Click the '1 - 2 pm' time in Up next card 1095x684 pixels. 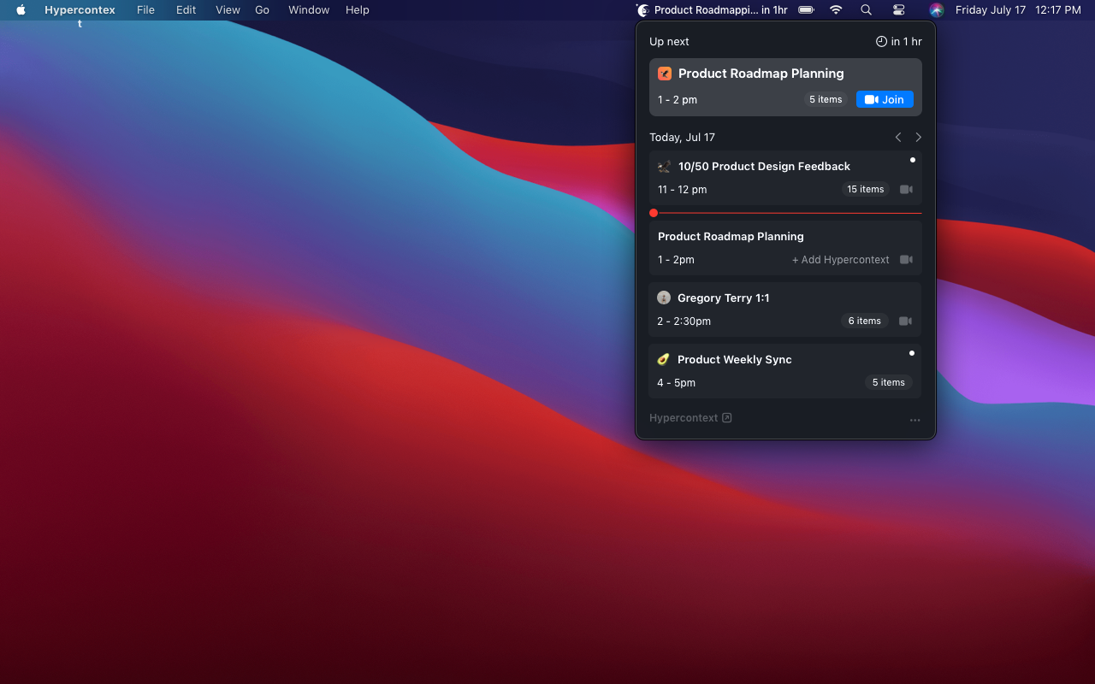coord(678,99)
